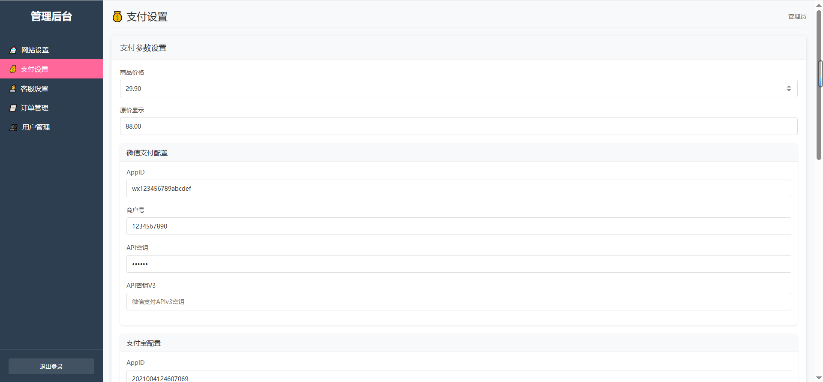Click the customer service icon beside 客服设置
Viewport: 823px width, 382px height.
[x=13, y=89]
